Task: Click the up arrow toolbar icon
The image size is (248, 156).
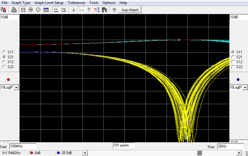Action: click(x=89, y=10)
